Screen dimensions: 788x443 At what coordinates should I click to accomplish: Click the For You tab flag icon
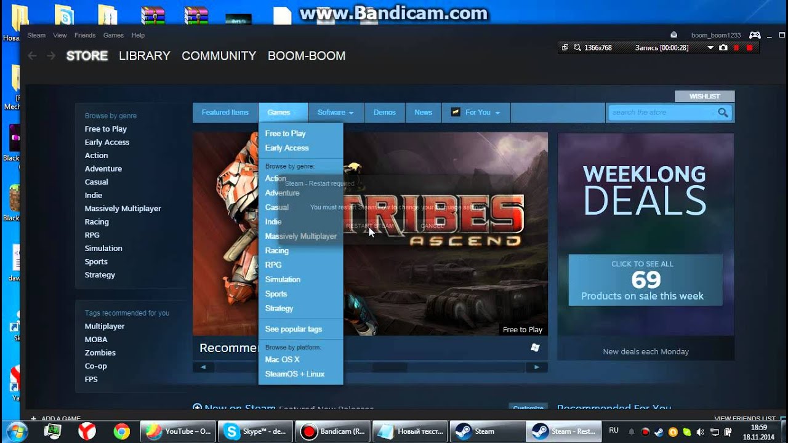pos(456,112)
